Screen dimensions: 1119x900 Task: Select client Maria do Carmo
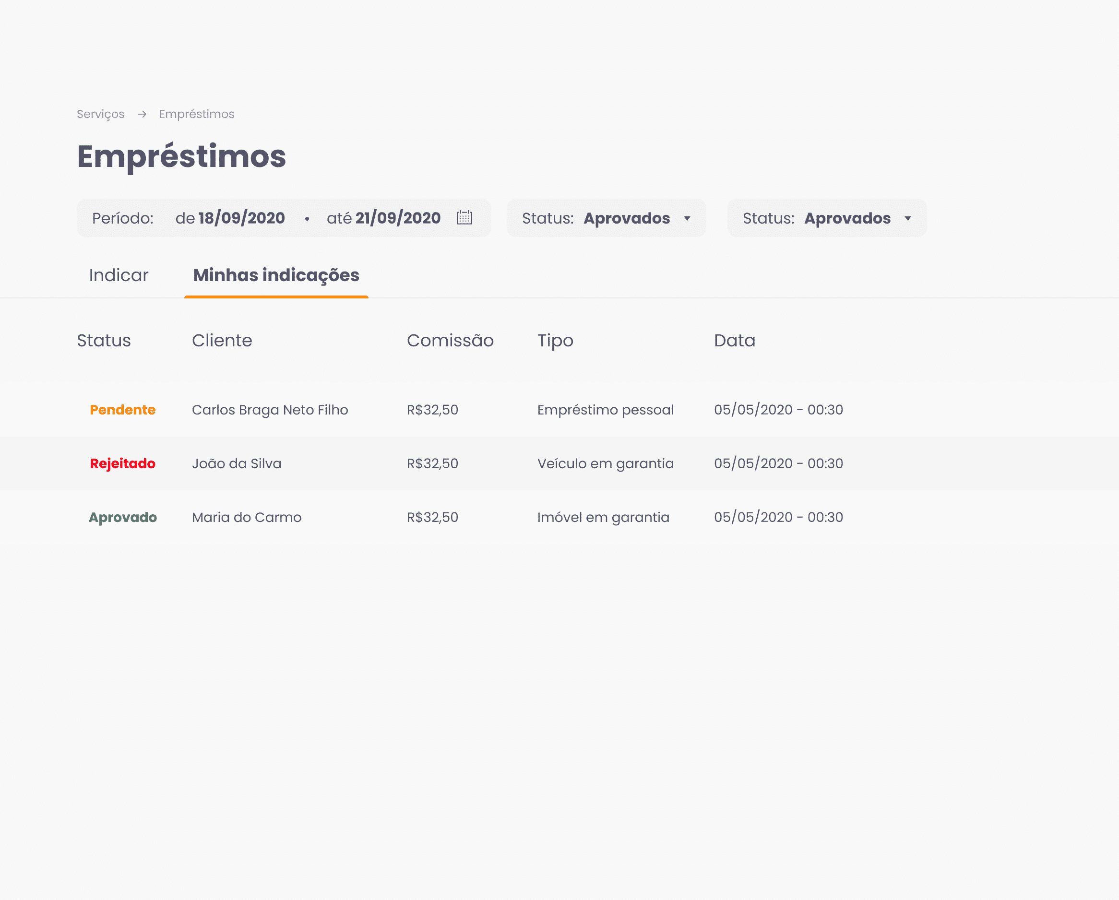tap(247, 518)
